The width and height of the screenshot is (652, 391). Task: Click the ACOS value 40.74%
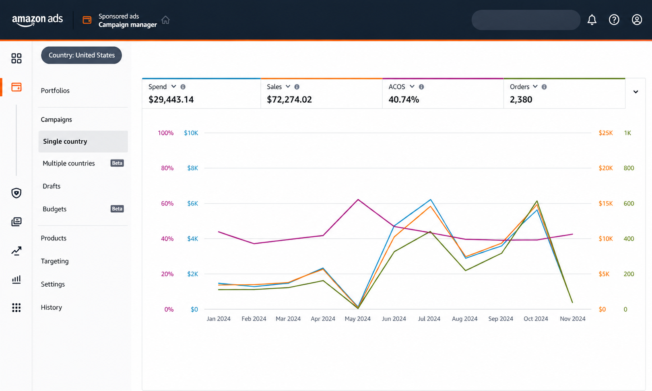tap(404, 99)
